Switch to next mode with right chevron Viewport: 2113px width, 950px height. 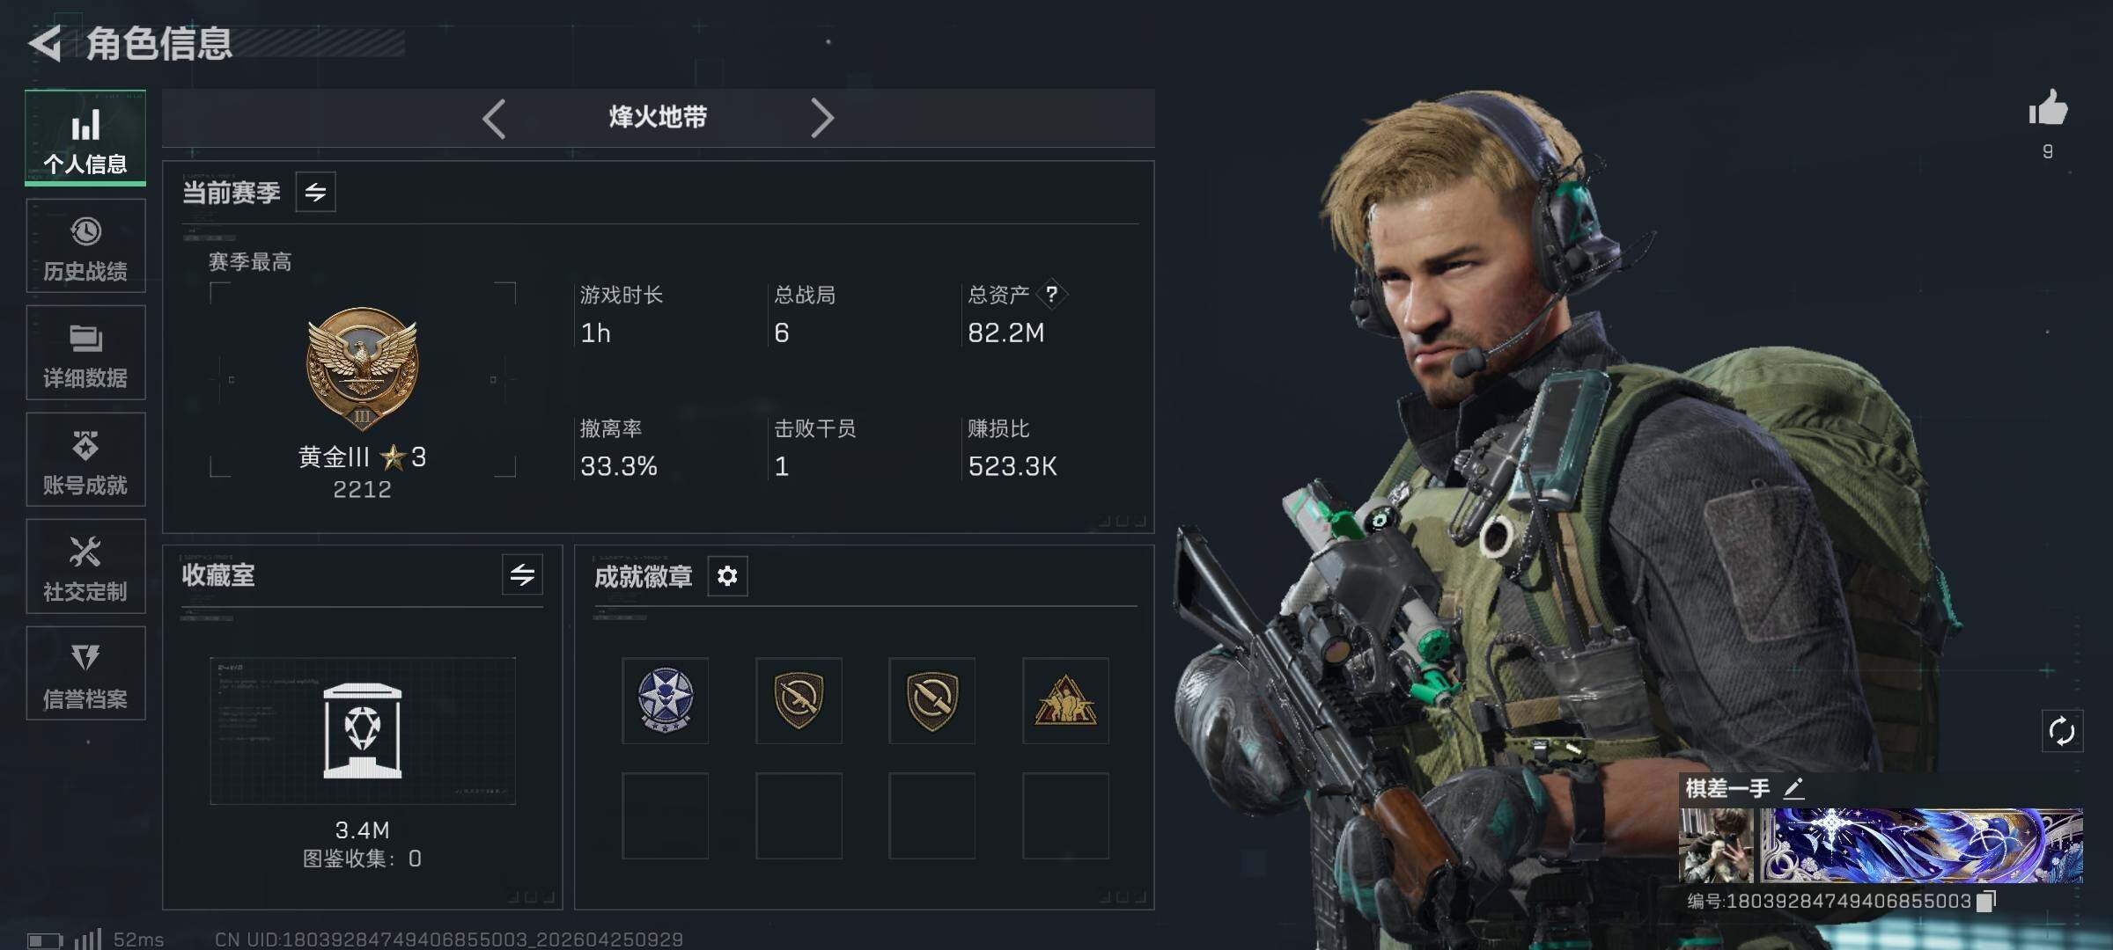822,118
